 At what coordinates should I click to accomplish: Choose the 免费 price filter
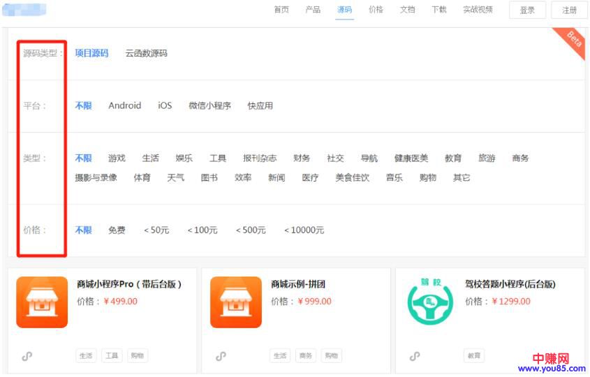click(117, 230)
